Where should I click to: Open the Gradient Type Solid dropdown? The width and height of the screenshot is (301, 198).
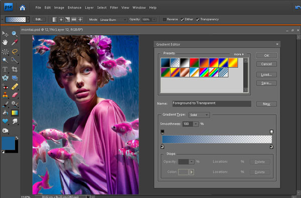(199, 115)
